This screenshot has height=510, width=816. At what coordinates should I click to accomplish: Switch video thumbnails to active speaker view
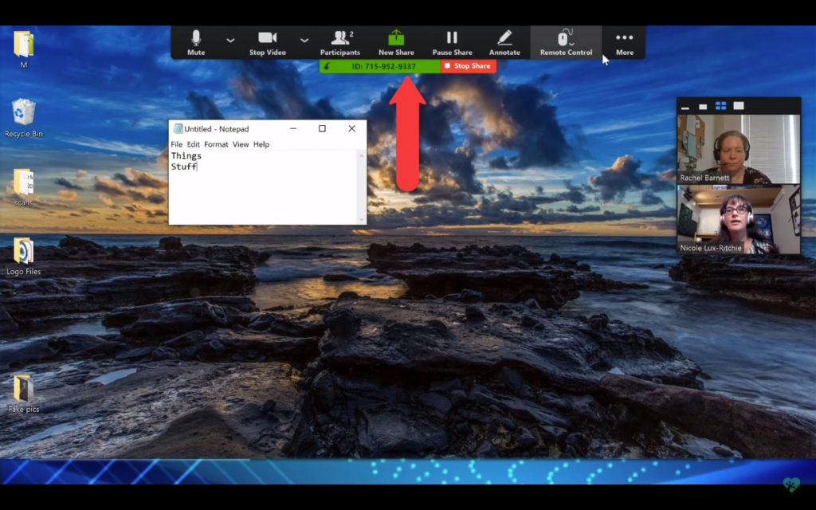pos(702,104)
